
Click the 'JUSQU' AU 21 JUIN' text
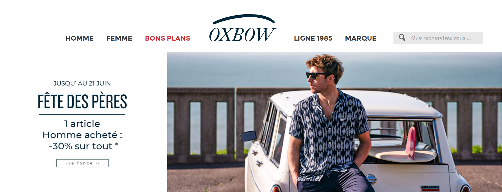coord(82,83)
